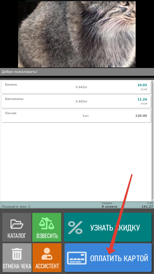Click the Позиций в чеке counter
This screenshot has width=154, height=274.
16,207
